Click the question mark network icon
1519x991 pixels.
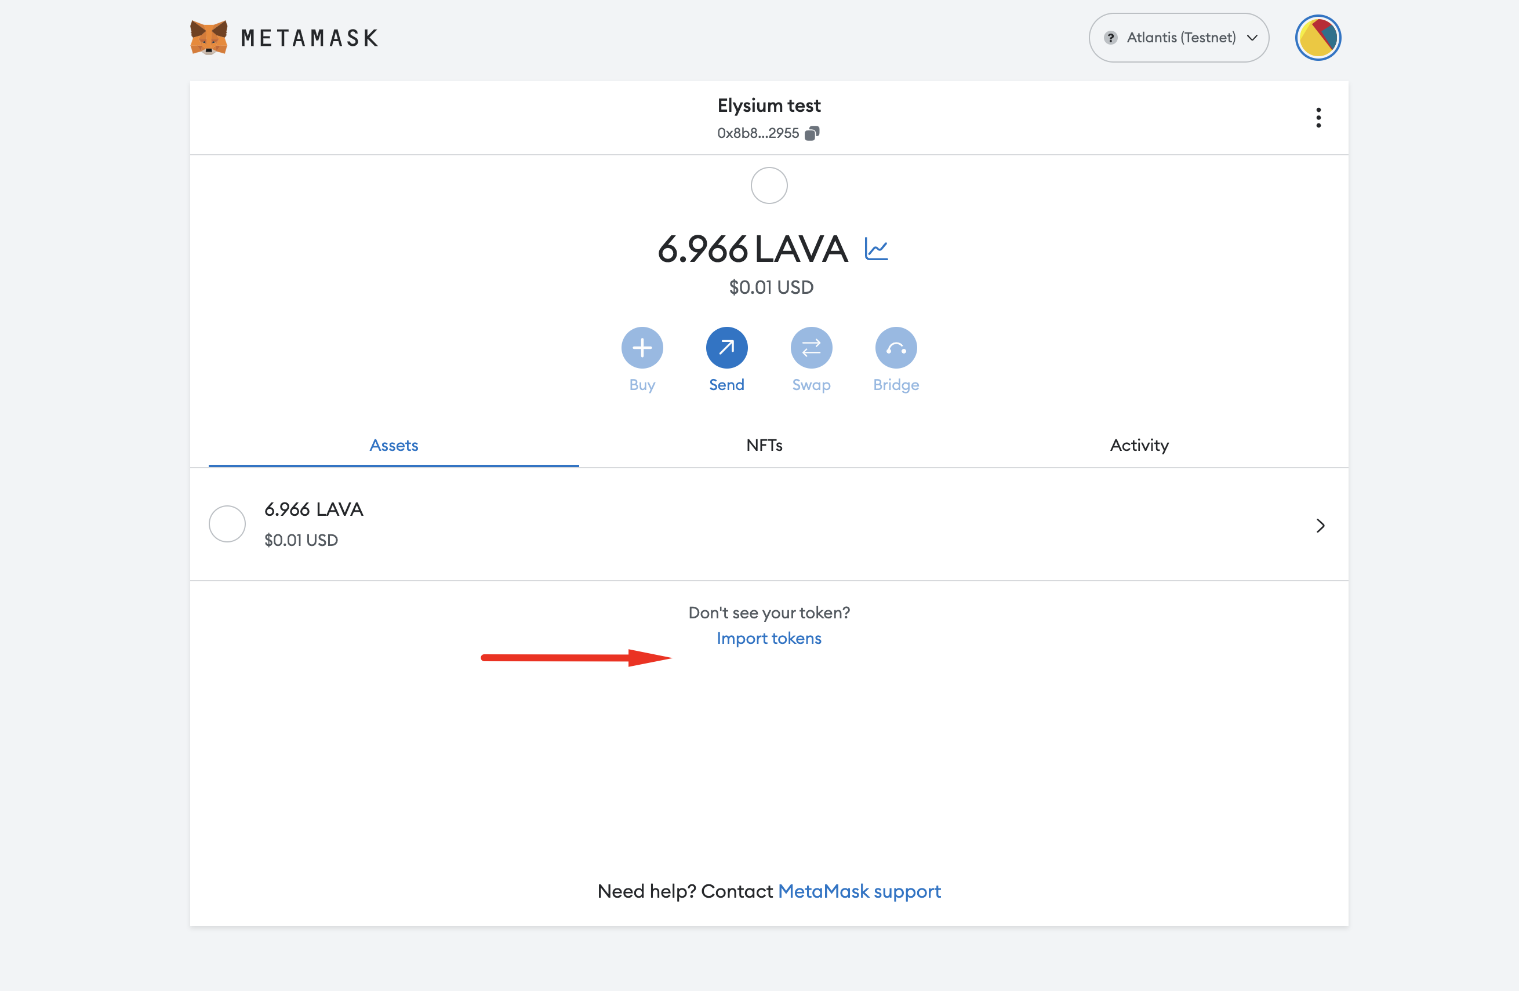pyautogui.click(x=1110, y=38)
